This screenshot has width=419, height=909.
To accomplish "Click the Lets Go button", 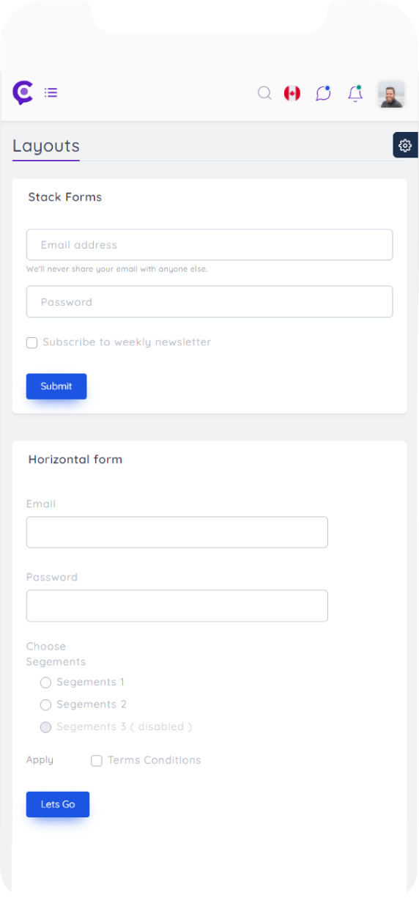I will (x=58, y=804).
